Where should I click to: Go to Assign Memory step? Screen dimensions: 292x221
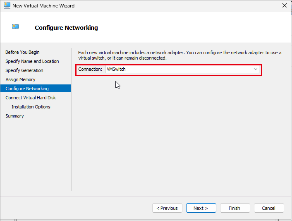[x=20, y=79]
